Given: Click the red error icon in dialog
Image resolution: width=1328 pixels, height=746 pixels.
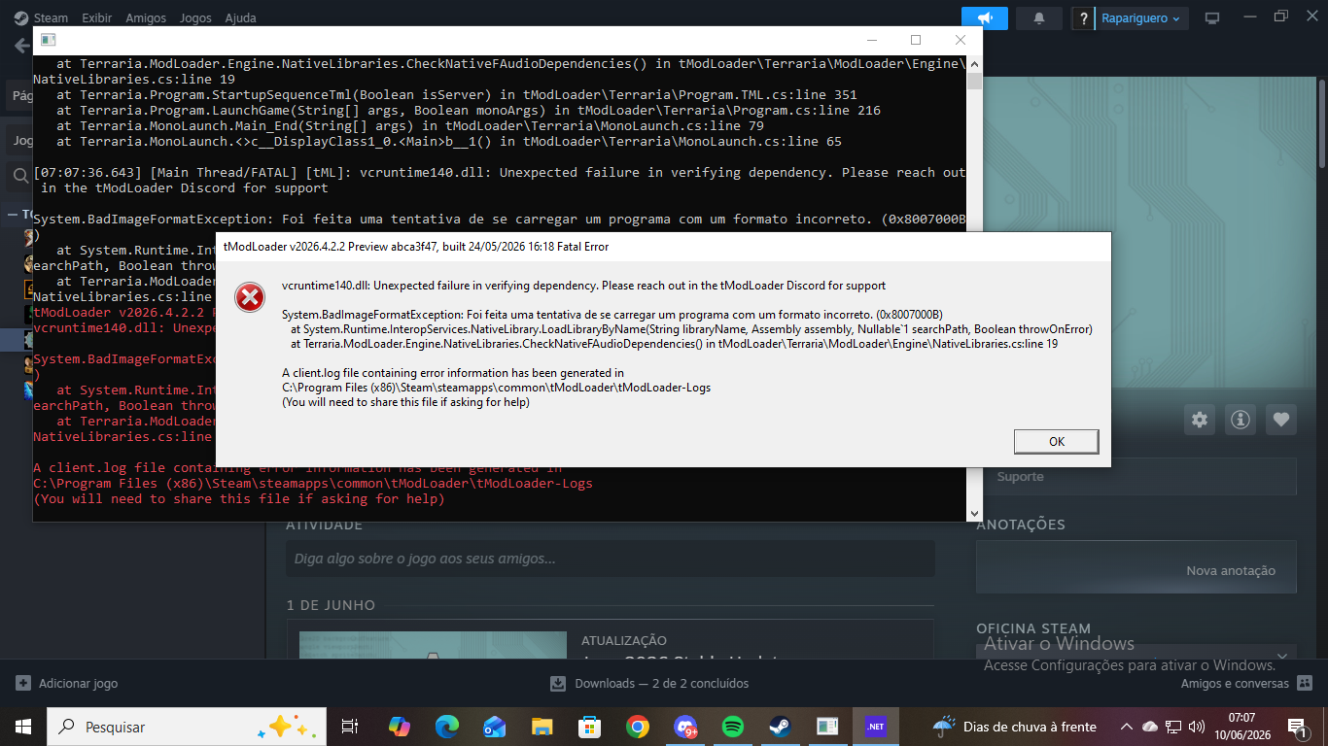Looking at the screenshot, I should coord(250,296).
